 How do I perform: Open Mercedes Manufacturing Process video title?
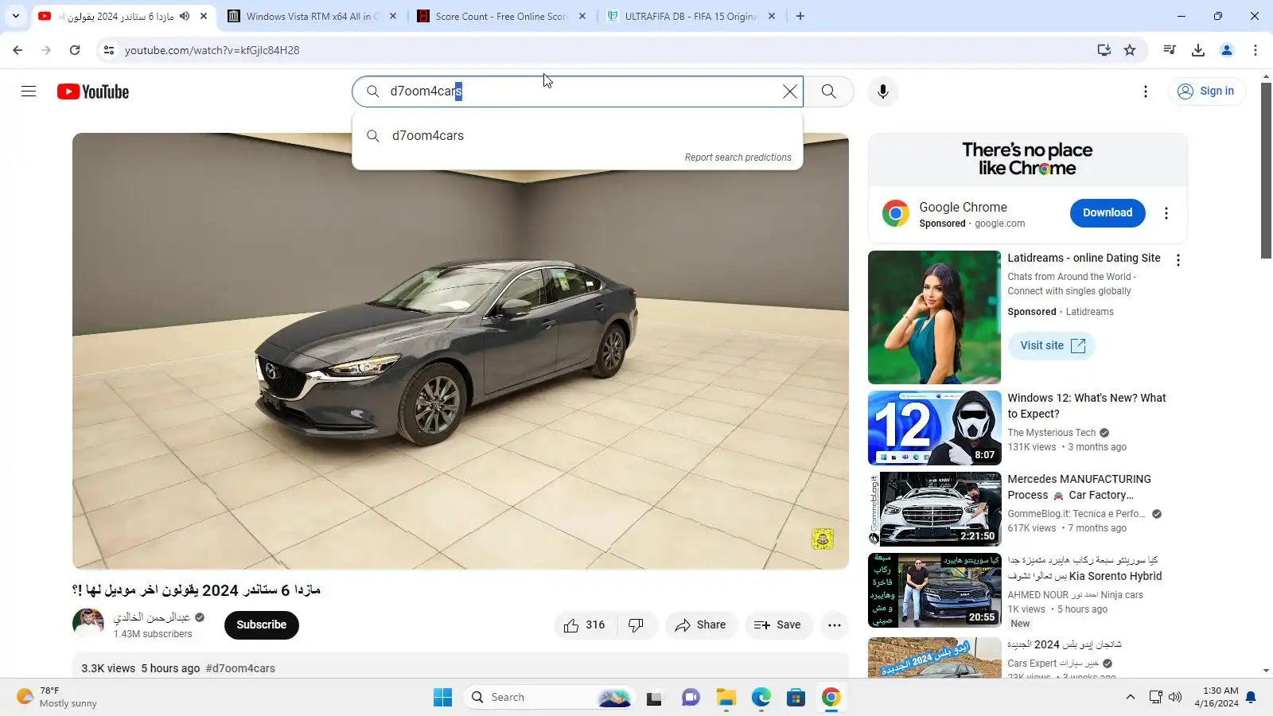tap(1079, 487)
